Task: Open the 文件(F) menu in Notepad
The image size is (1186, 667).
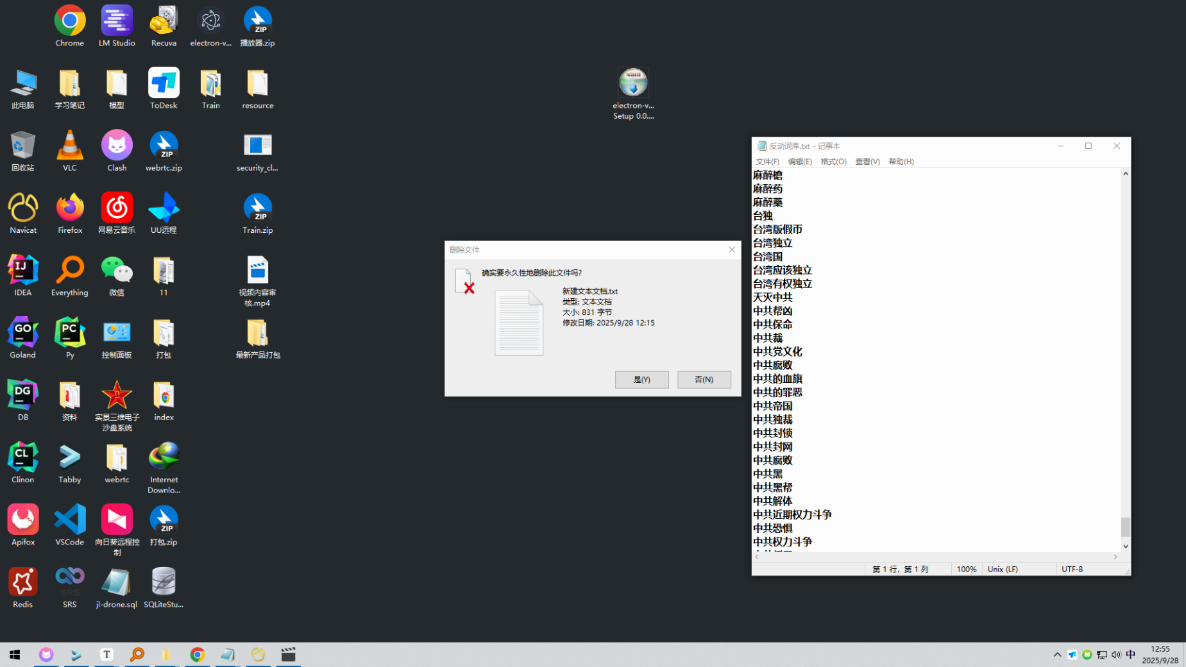Action: pyautogui.click(x=767, y=162)
